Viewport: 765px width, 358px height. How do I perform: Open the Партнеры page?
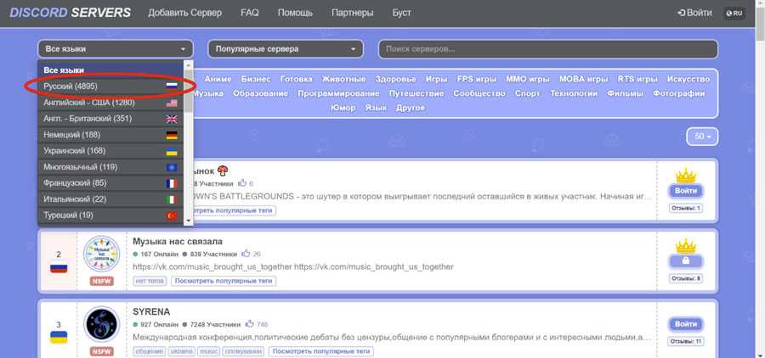coord(352,13)
